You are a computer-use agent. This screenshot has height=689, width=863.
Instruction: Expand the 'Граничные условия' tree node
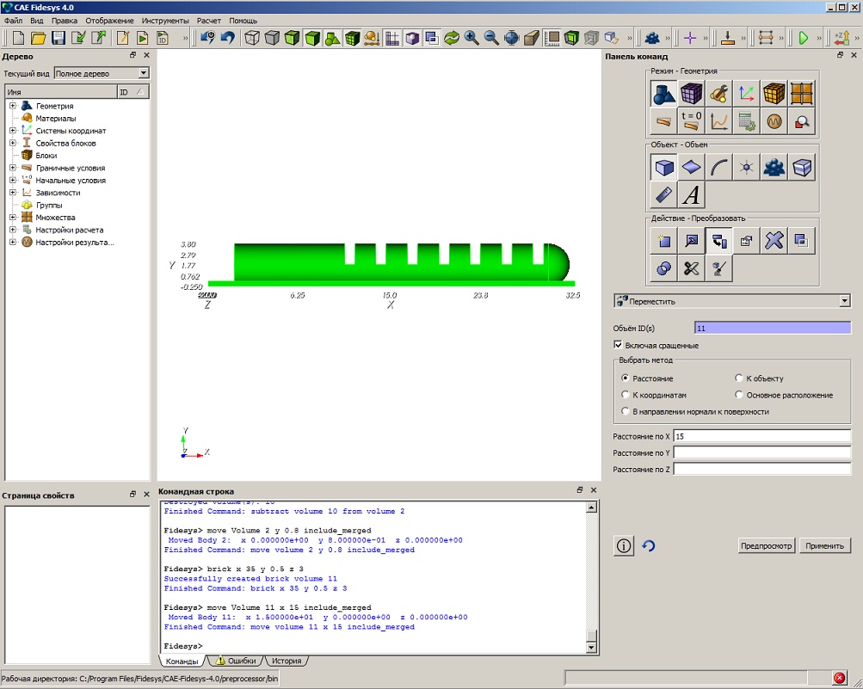[x=13, y=168]
